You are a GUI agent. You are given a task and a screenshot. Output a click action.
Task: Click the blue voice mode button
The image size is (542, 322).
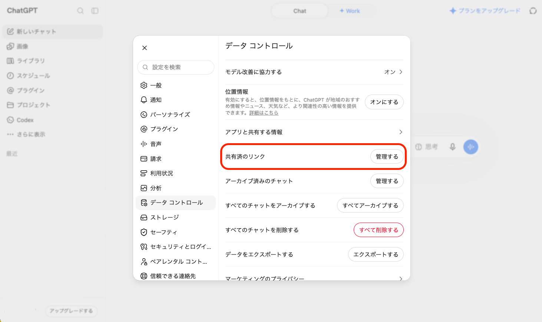[471, 147]
